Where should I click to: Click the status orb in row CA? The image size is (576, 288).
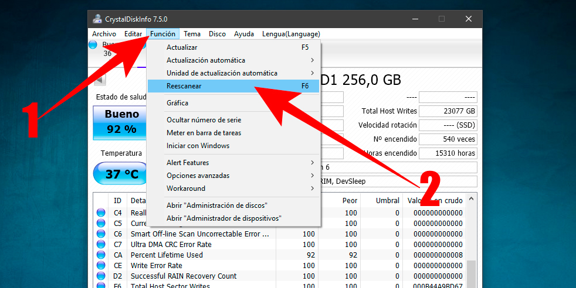(101, 255)
